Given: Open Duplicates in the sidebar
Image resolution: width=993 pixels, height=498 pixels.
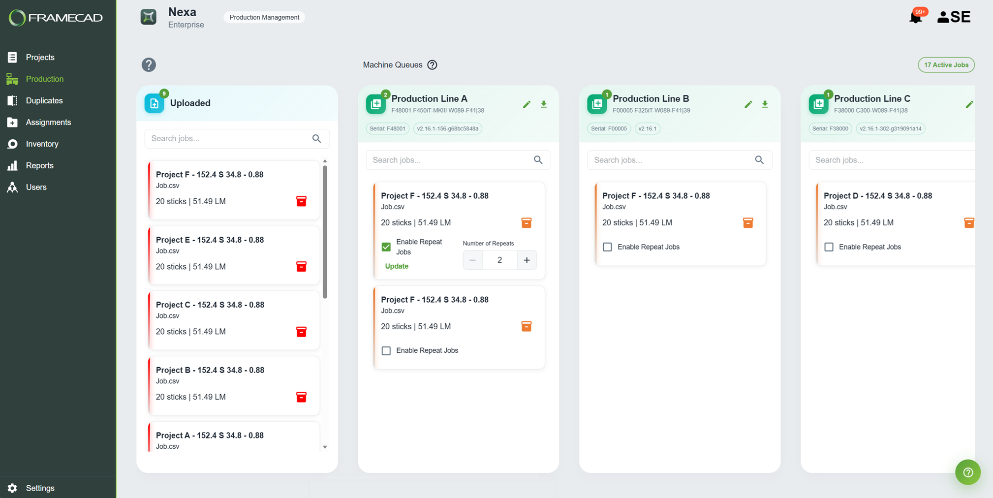Looking at the screenshot, I should [44, 100].
